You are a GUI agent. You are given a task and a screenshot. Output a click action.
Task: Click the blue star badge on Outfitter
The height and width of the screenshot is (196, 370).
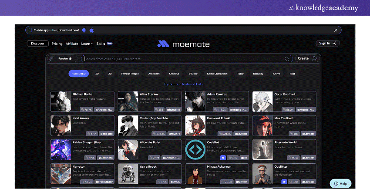click(284, 181)
